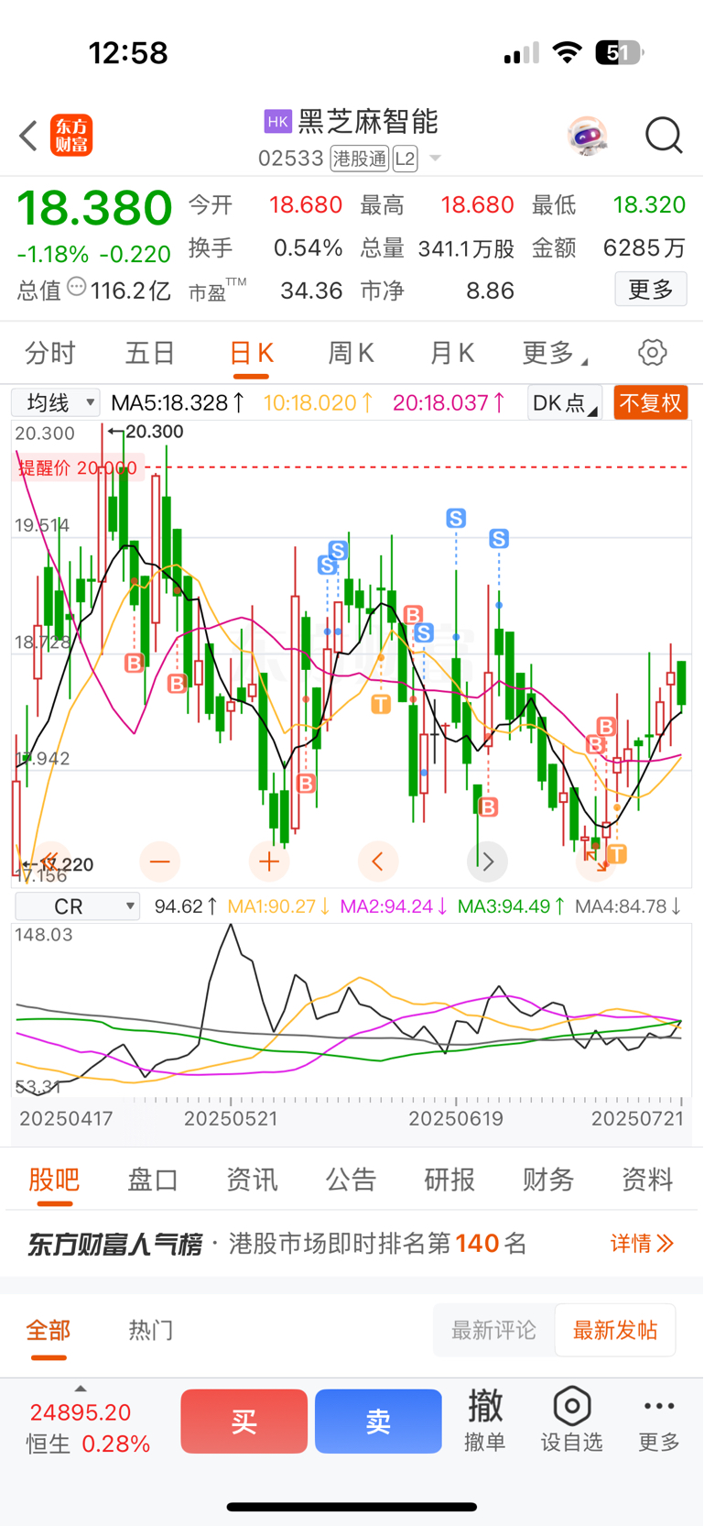Toggle the 不复权 adjustment button

(x=650, y=402)
